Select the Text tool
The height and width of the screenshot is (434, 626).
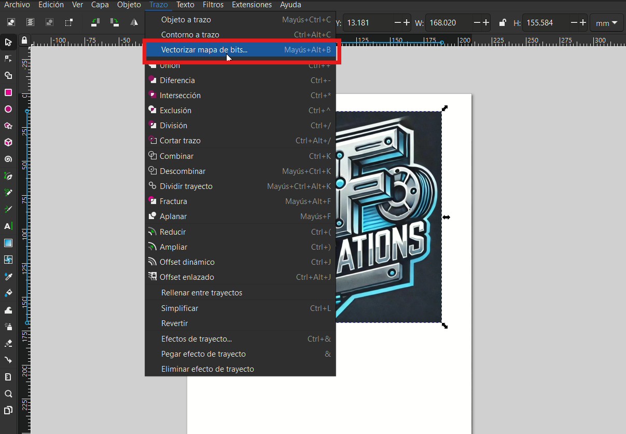click(x=8, y=226)
